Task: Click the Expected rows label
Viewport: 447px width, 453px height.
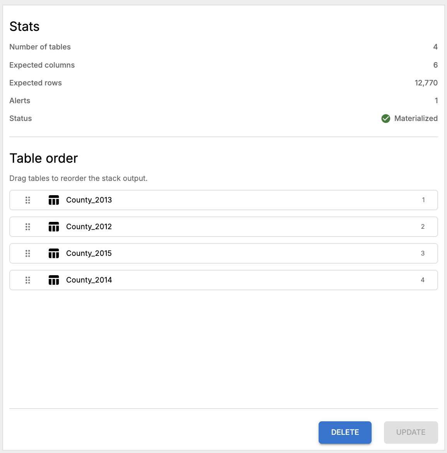Action: [x=36, y=83]
